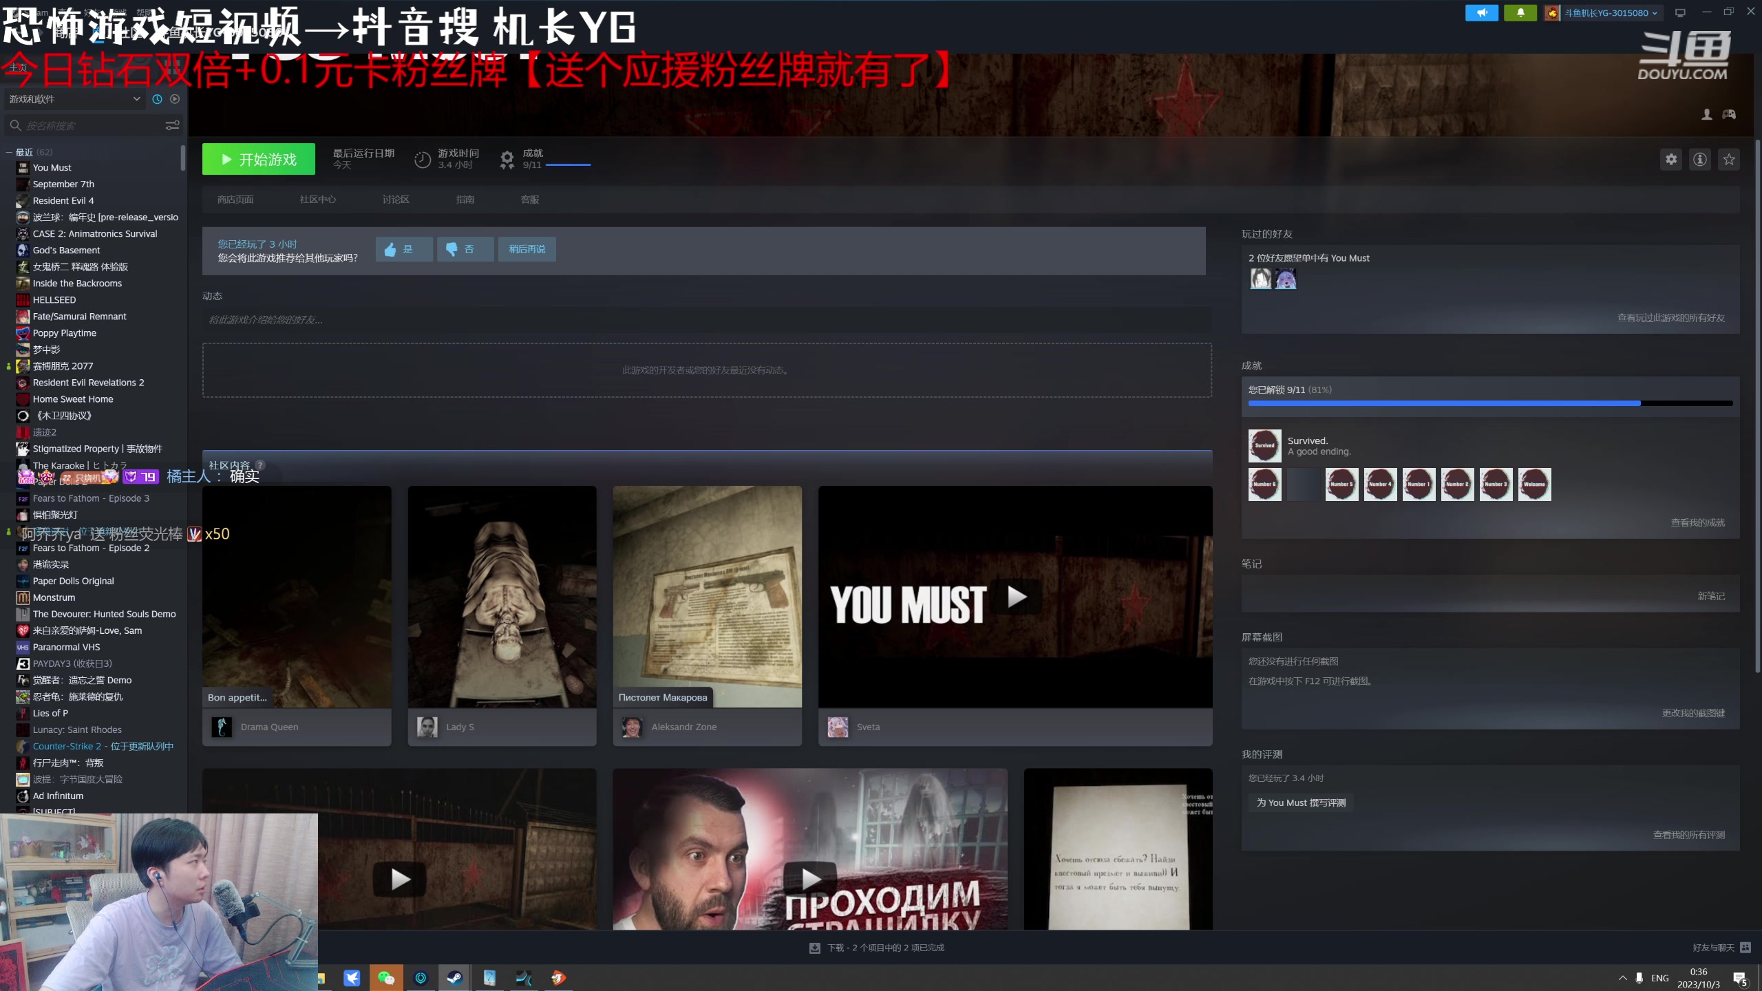Click the broadcast speaker icon top right
Screen dimensions: 1762x991
pos(1483,12)
